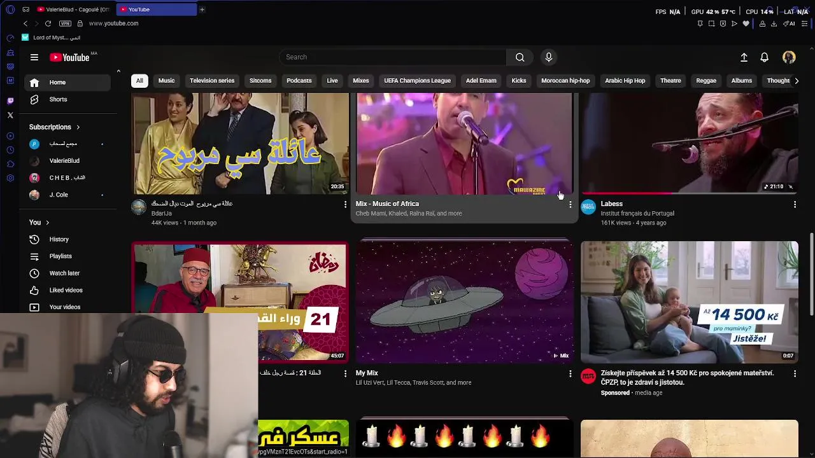The height and width of the screenshot is (458, 815).
Task: Click the Opera GX logo menu
Action: [10, 10]
